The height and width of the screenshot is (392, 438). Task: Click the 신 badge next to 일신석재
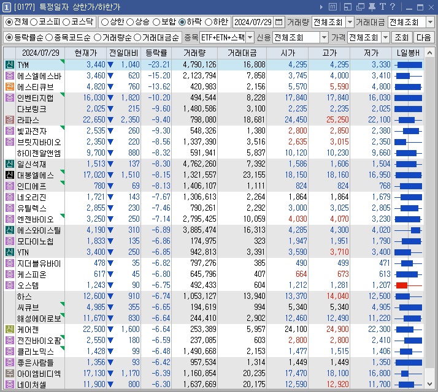[x=10, y=164]
